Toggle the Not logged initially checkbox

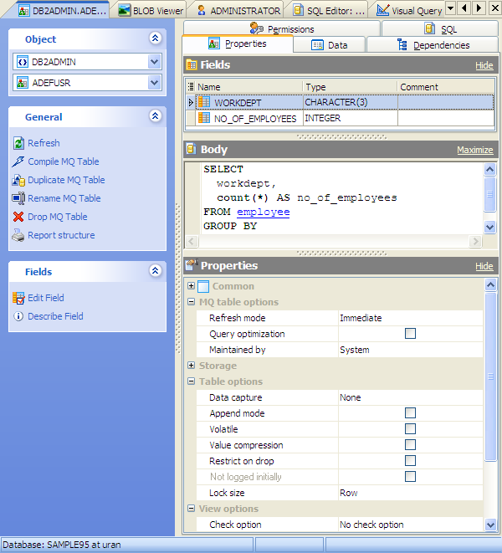410,477
